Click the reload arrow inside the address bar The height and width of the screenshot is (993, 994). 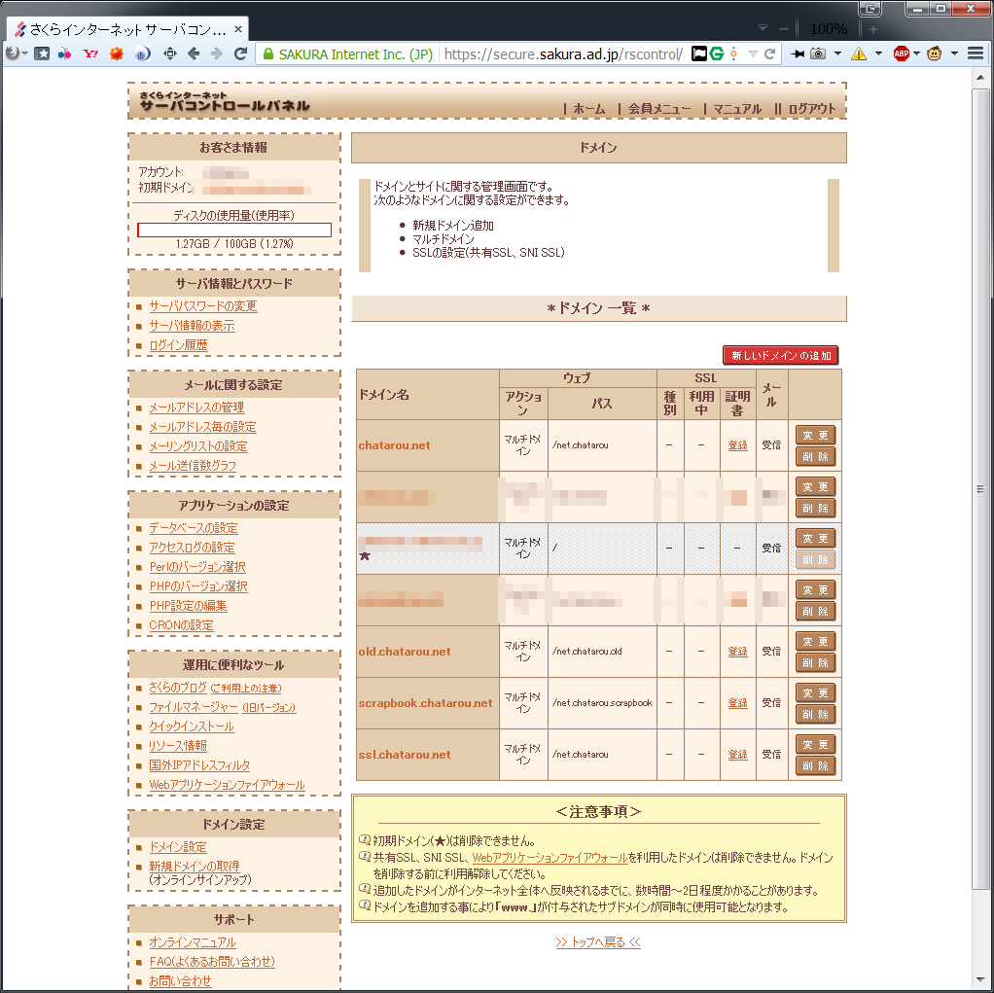[x=769, y=53]
